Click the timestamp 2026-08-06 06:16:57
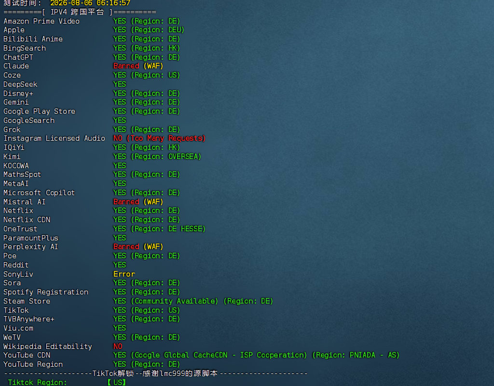This screenshot has width=494, height=386. coord(90,3)
